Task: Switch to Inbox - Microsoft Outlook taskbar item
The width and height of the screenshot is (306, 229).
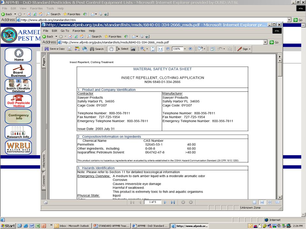Action: point(72,226)
